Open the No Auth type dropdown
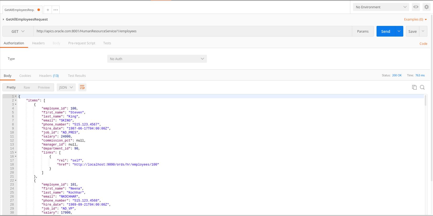The image size is (433, 216). pyautogui.click(x=157, y=59)
